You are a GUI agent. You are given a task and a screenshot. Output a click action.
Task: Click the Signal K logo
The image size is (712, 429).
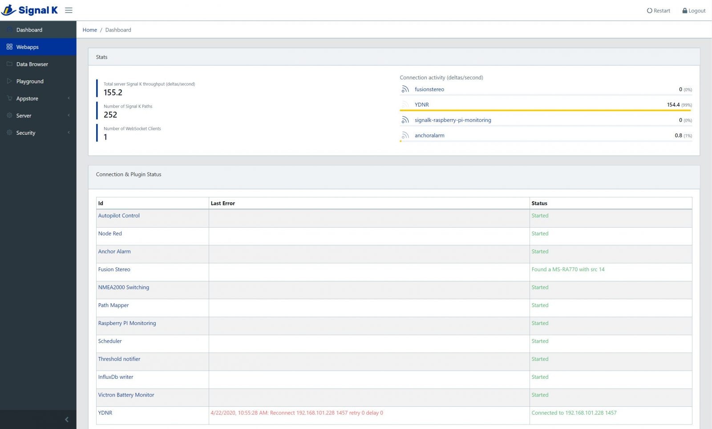coord(29,10)
